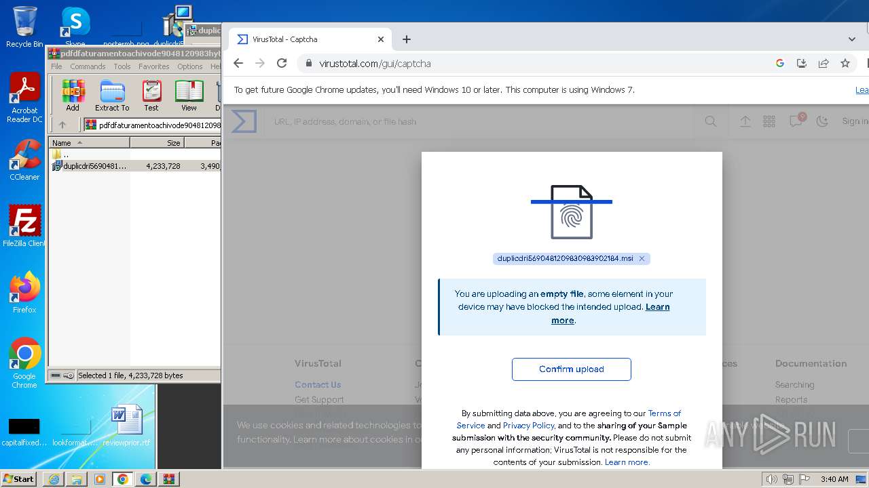
Task: Click the WinRAR Extract To icon
Action: pyautogui.click(x=112, y=96)
